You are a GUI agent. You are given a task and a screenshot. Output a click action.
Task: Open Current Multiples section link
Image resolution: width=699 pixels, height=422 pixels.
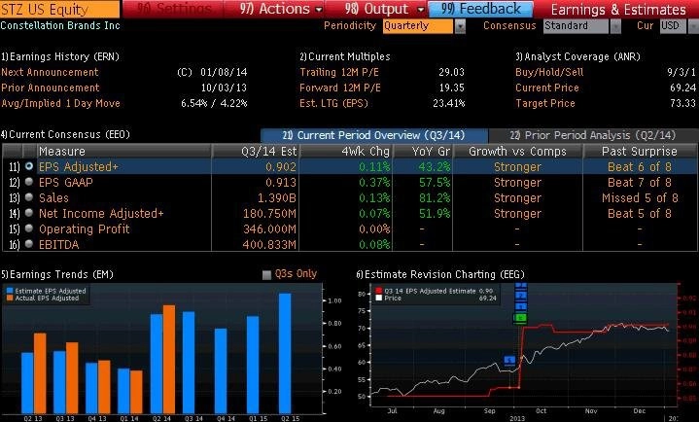(344, 56)
